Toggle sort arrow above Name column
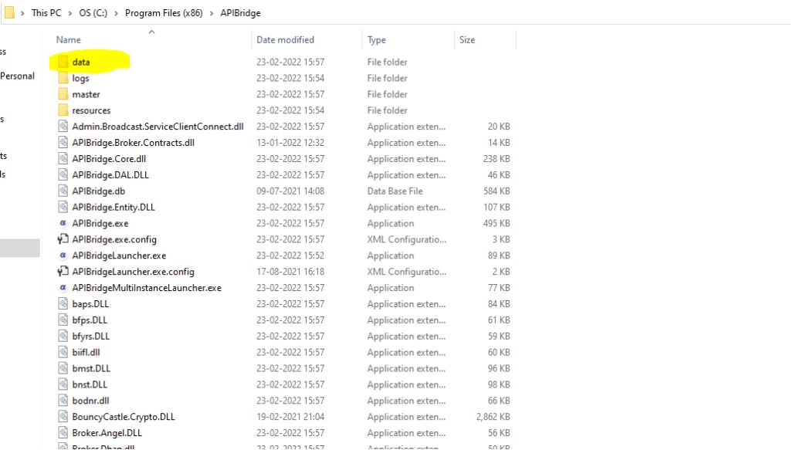This screenshot has width=793, height=450. (151, 32)
